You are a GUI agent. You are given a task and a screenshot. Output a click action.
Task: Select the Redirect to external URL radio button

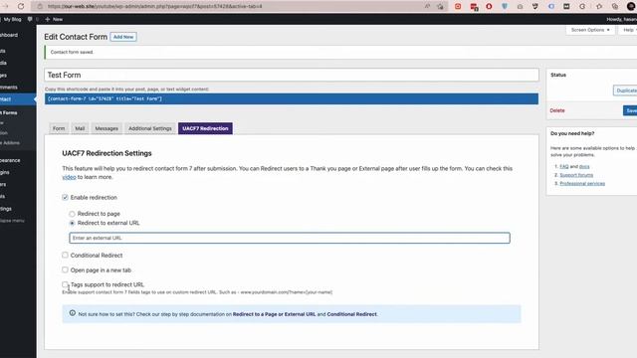(72, 223)
